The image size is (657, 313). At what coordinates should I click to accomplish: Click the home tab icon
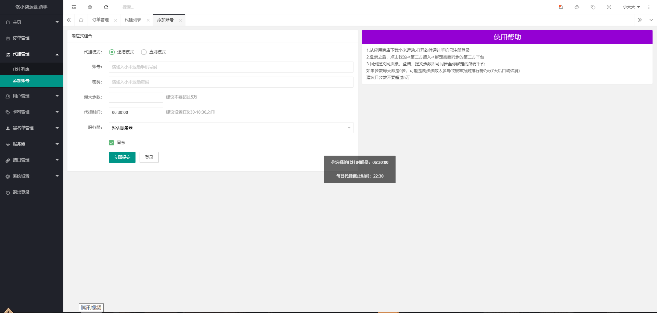pos(81,20)
